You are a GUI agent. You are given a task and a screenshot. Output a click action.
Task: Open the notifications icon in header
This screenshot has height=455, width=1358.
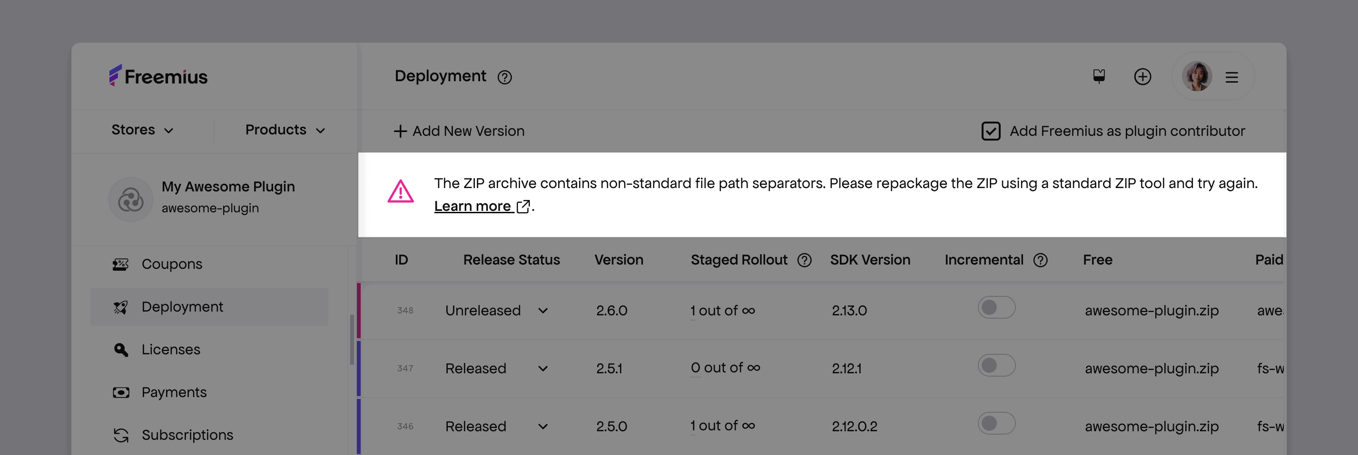point(1099,77)
